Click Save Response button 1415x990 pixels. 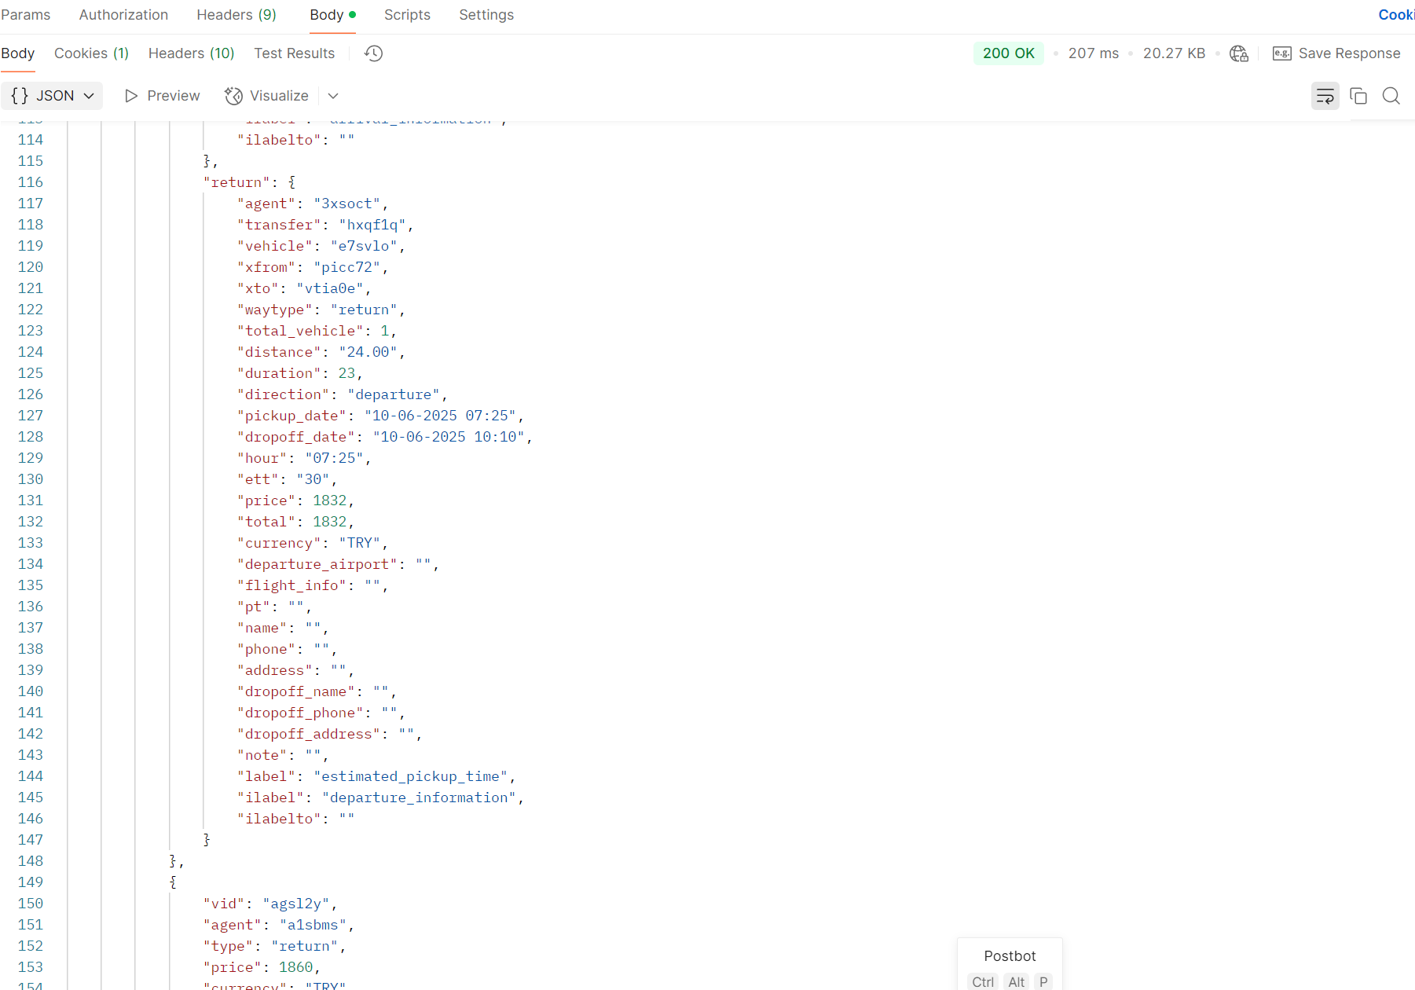[x=1336, y=53]
